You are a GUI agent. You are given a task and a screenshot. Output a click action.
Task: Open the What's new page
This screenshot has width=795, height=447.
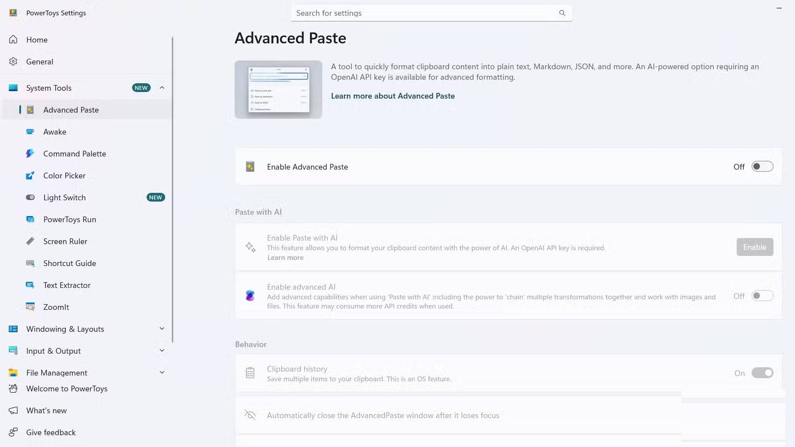coord(86,410)
